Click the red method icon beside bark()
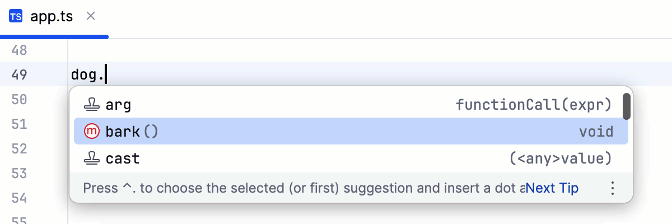Viewport: 672px width, 224px height. tap(91, 132)
